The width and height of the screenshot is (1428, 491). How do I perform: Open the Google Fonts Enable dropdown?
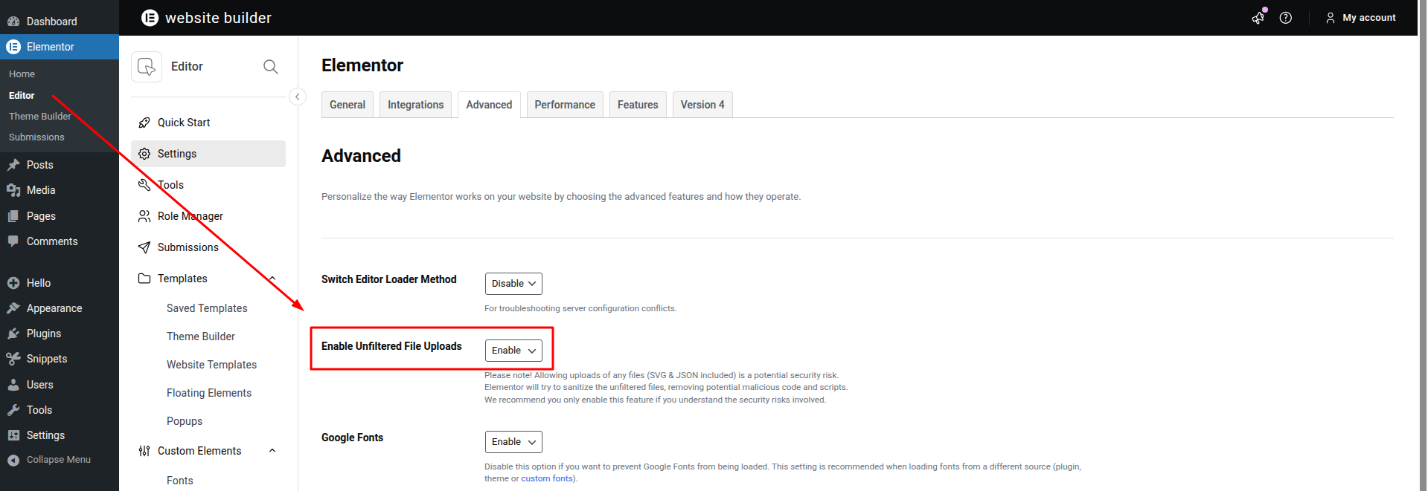pyautogui.click(x=513, y=442)
